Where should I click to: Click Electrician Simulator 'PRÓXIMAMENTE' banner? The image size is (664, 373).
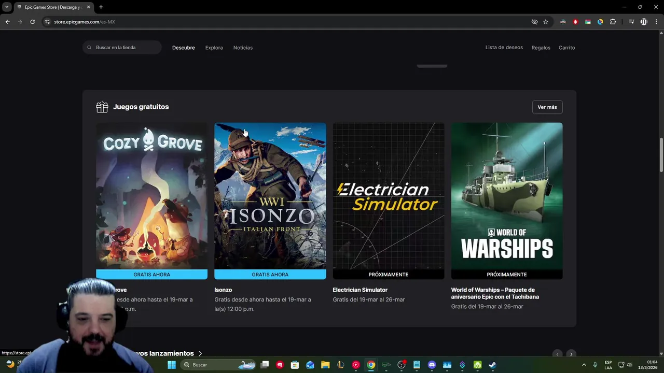[x=389, y=275]
